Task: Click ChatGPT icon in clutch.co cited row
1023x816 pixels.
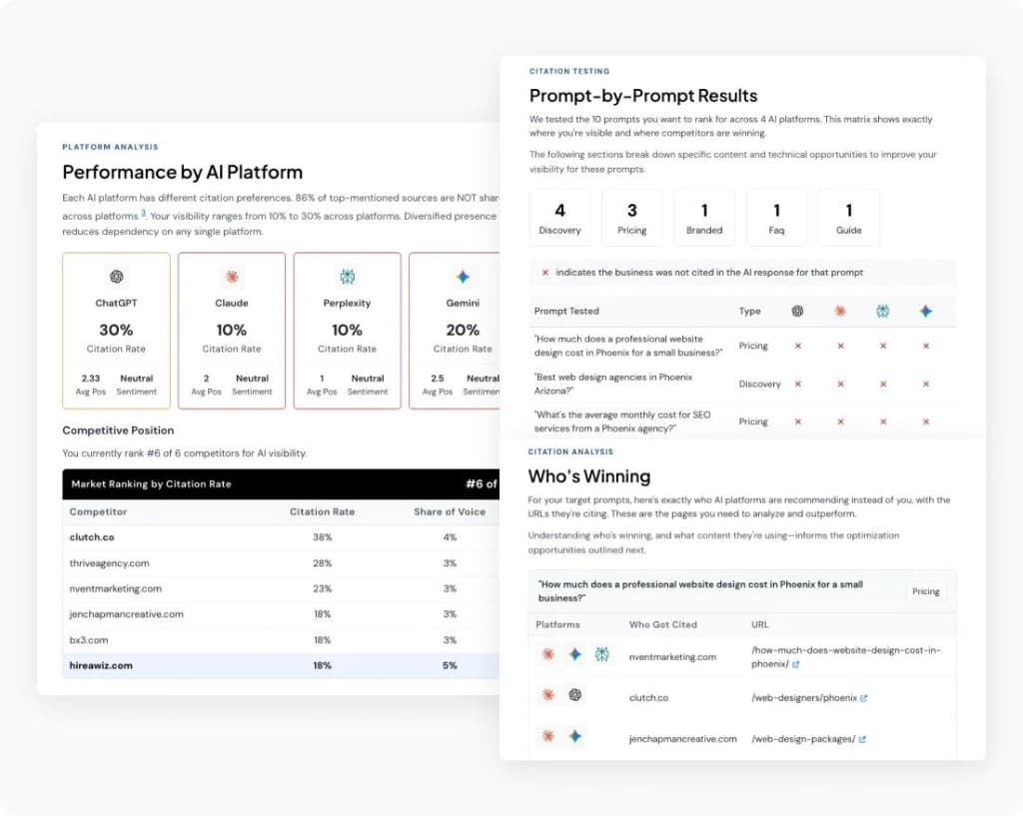Action: [574, 695]
